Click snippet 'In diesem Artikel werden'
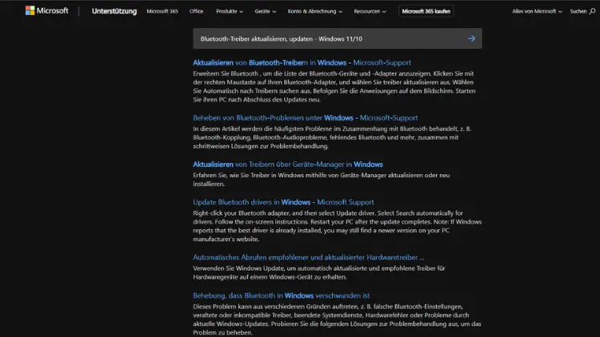 [x=227, y=129]
